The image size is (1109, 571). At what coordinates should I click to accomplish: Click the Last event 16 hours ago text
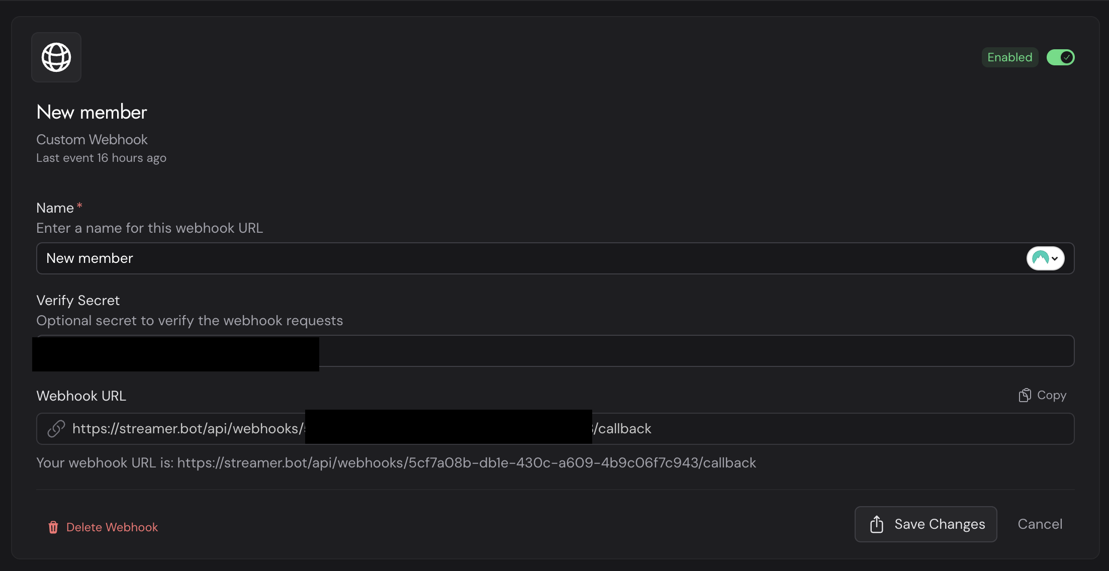click(x=101, y=158)
